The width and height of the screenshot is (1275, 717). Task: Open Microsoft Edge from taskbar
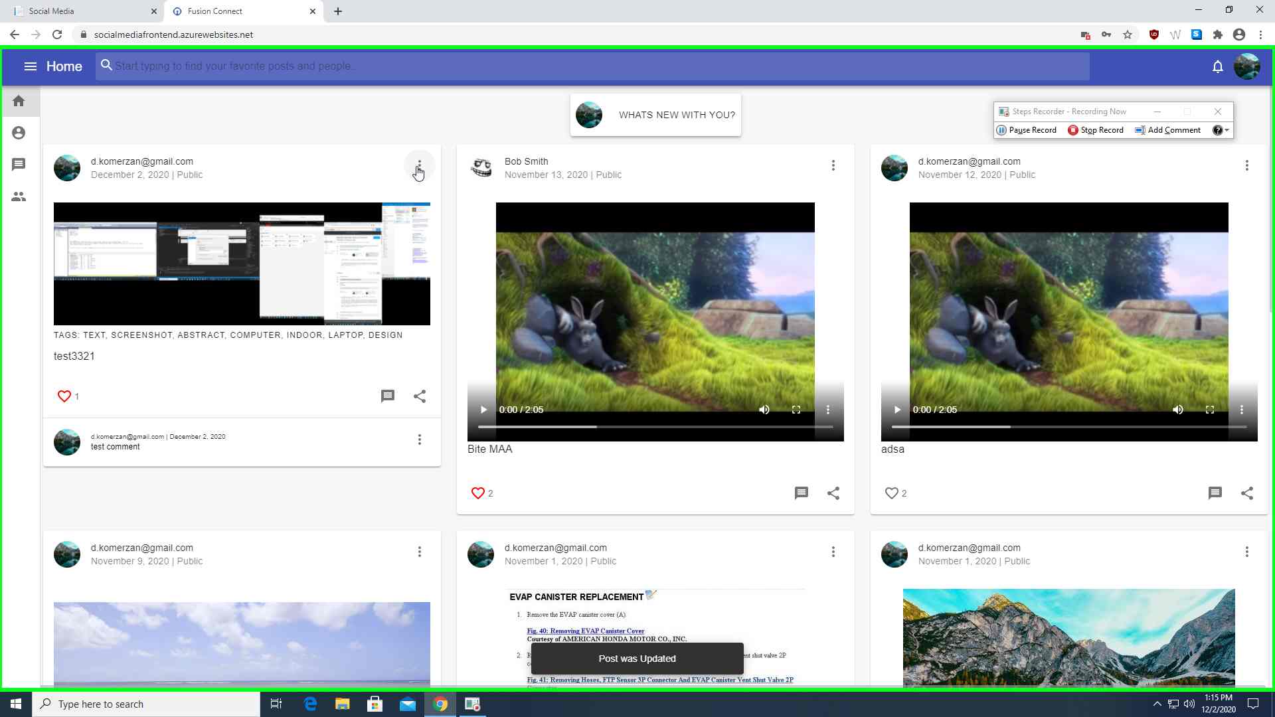coord(310,704)
